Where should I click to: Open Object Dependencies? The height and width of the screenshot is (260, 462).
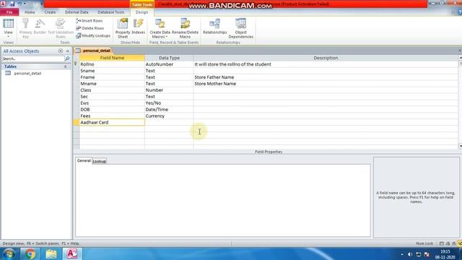240,28
